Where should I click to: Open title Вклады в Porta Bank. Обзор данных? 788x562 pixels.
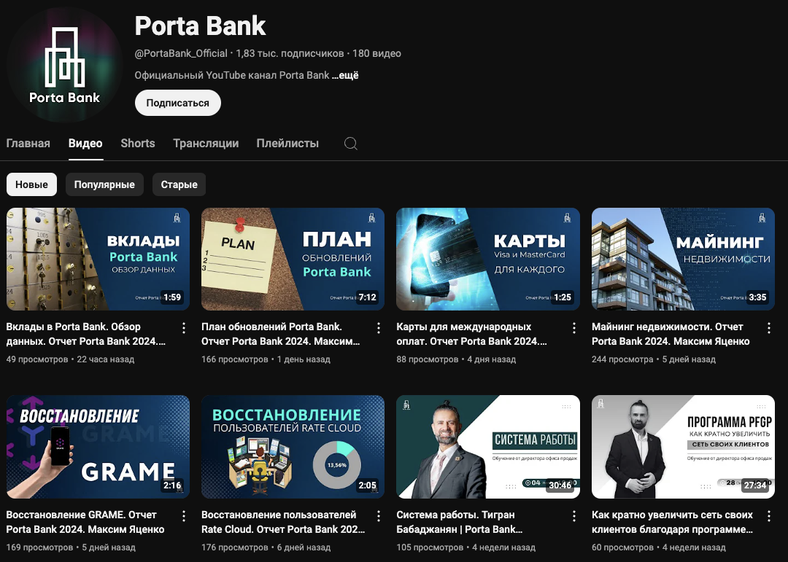(x=86, y=334)
